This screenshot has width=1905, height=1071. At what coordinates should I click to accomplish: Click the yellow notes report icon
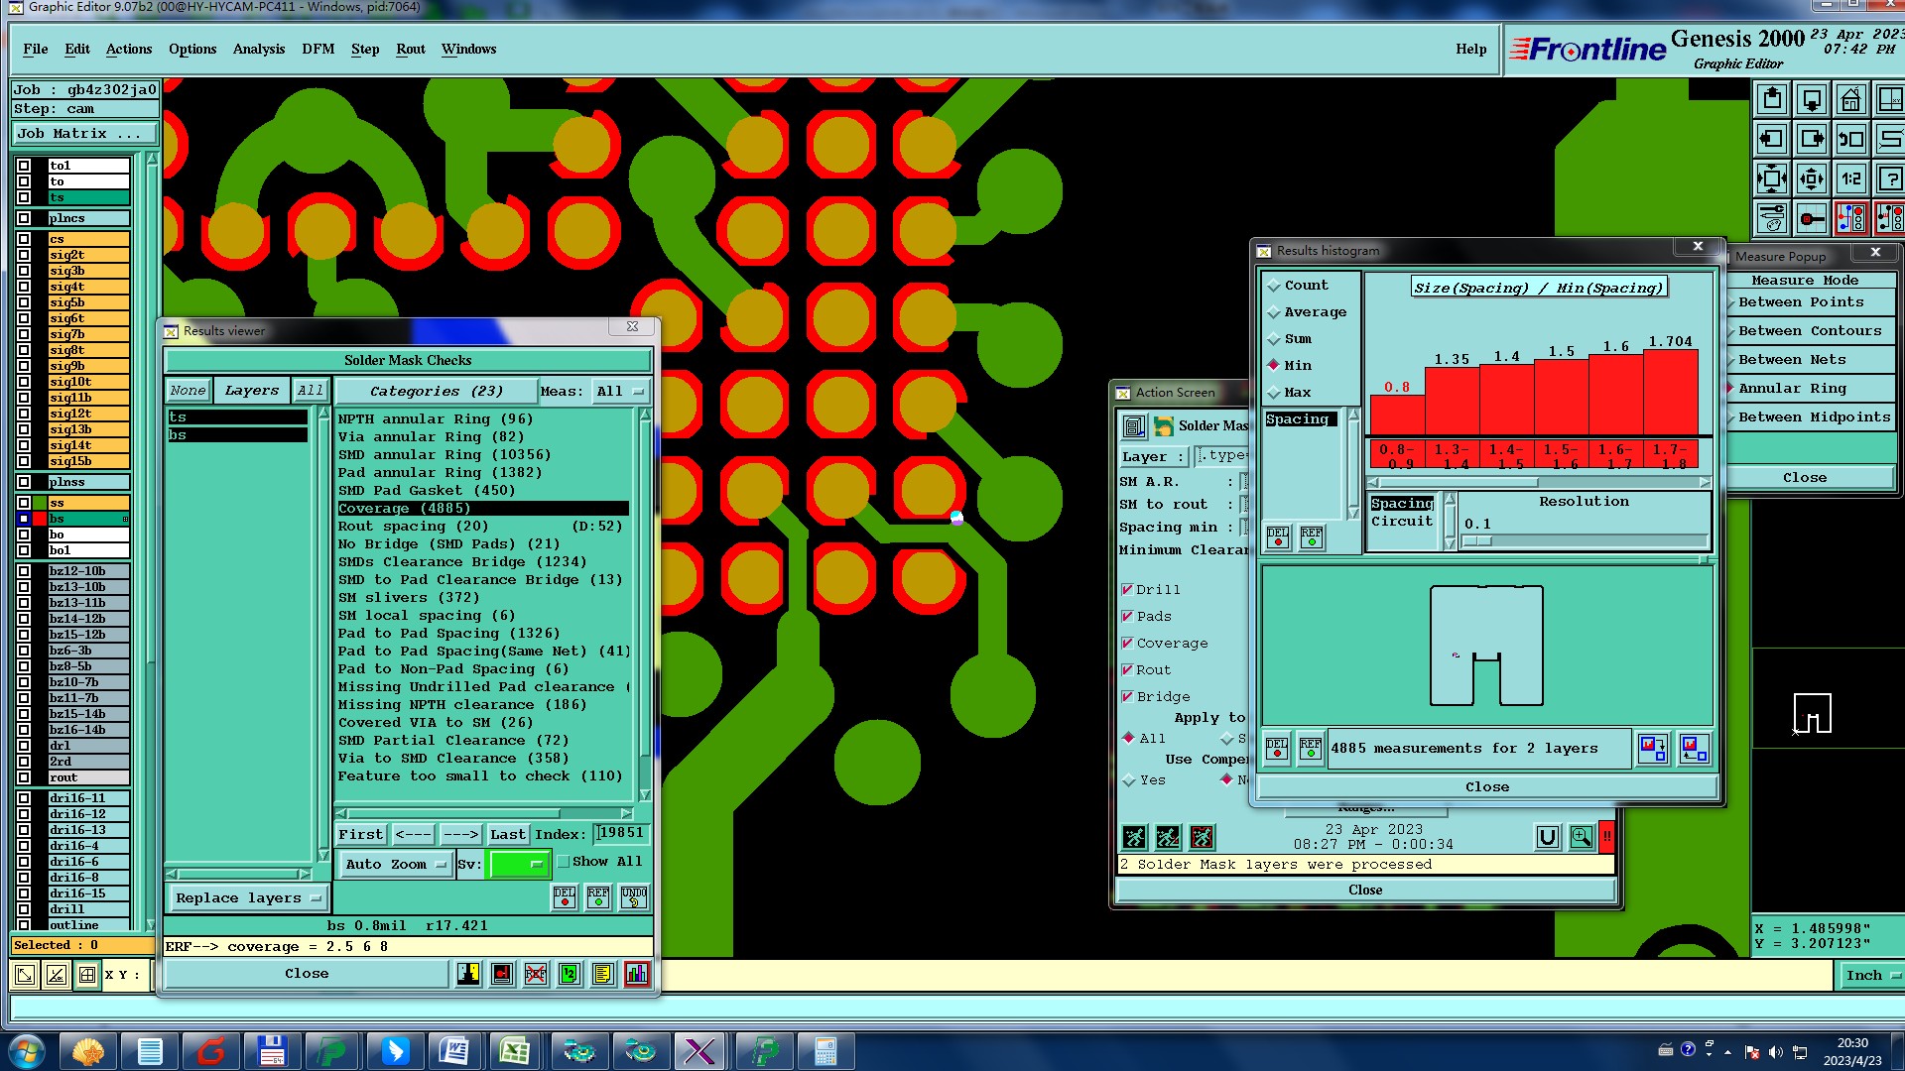[602, 974]
